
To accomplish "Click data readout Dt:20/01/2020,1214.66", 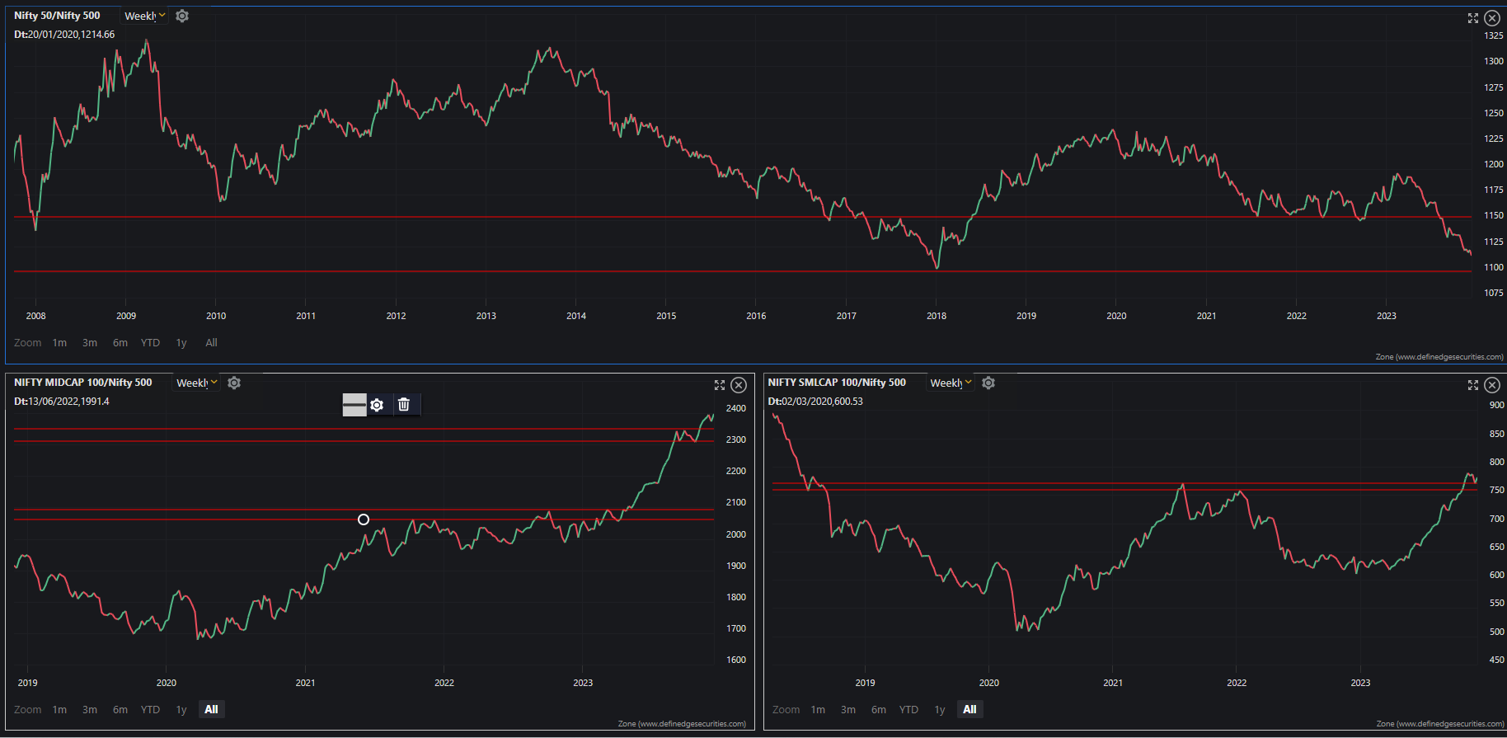I will 64,35.
